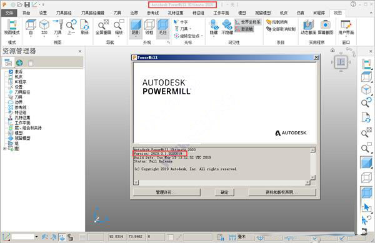375x243 pixels.
Task: Toggle 世界坐标系 visibility
Action: click(247, 22)
